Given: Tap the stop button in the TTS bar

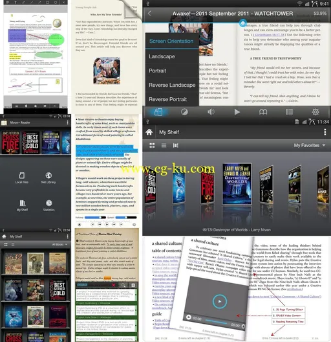Looking at the screenshot, I should point(80,224).
